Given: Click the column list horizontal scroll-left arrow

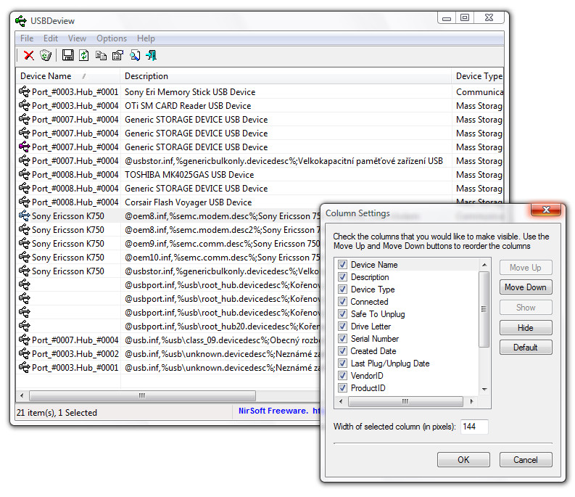Looking at the screenshot, I should 341,401.
